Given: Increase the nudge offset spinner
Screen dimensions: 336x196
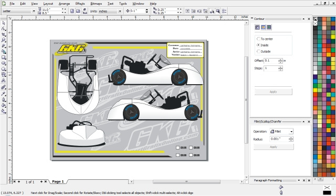Looking at the screenshot, I should pos(147,9).
